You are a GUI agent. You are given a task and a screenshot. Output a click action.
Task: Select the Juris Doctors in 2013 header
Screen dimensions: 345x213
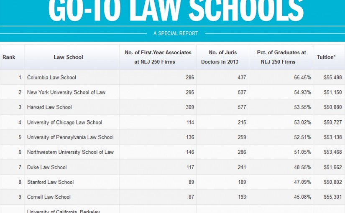pyautogui.click(x=223, y=57)
